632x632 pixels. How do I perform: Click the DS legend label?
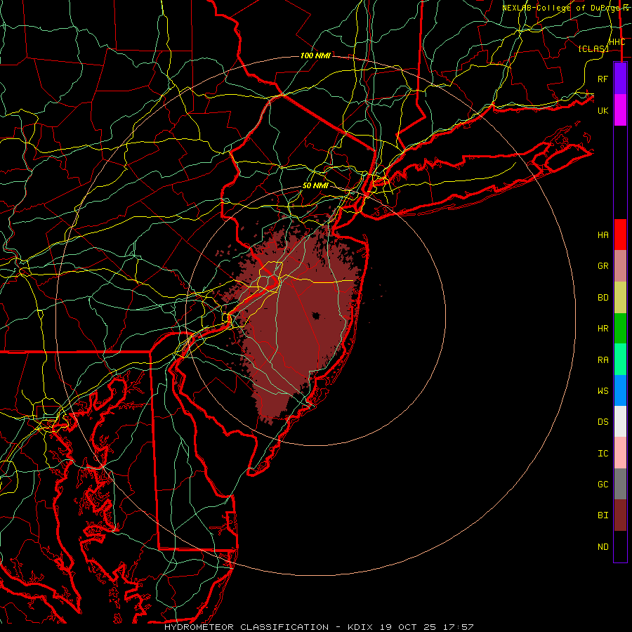click(x=603, y=422)
